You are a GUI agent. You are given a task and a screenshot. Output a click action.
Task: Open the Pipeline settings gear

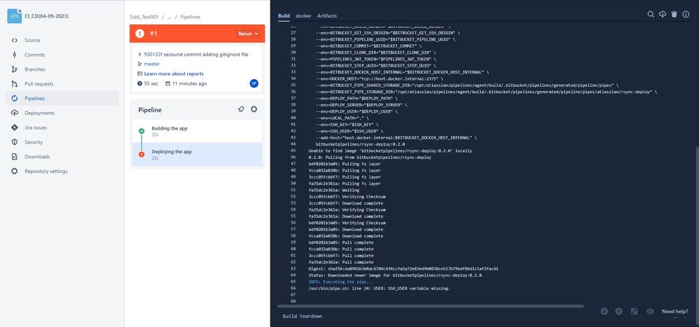(x=254, y=109)
